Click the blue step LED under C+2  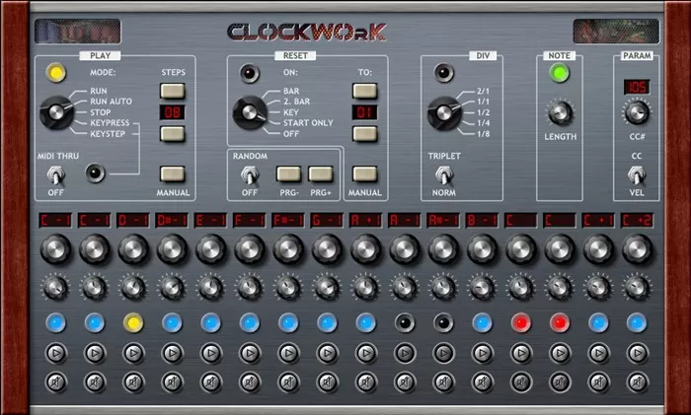(x=638, y=323)
